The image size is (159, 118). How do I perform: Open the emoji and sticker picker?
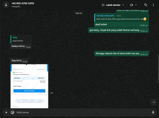[12, 112]
